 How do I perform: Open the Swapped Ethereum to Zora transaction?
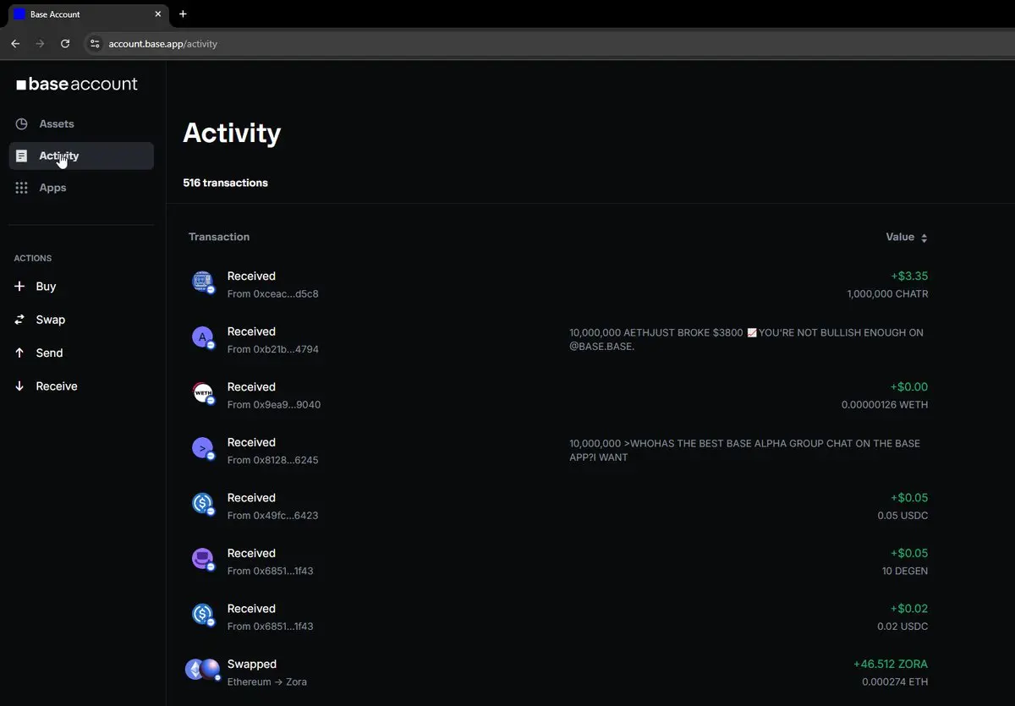point(558,673)
